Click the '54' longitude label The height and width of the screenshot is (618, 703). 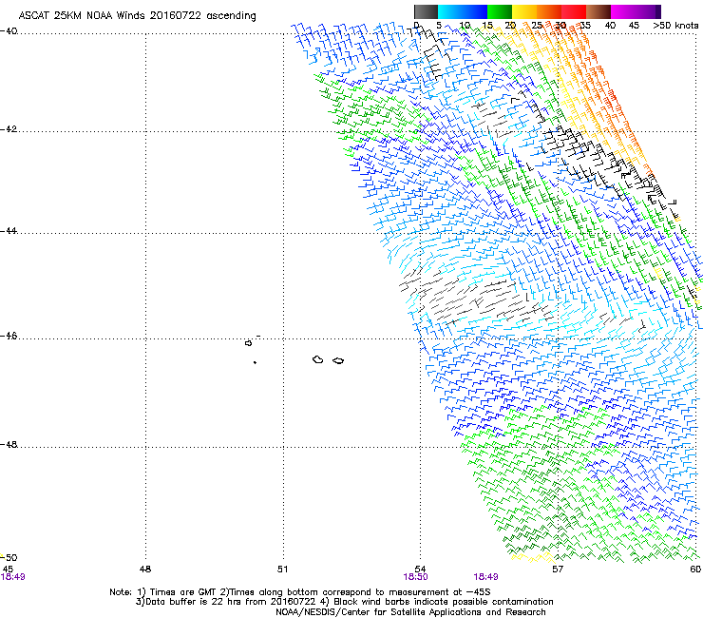coord(420,570)
